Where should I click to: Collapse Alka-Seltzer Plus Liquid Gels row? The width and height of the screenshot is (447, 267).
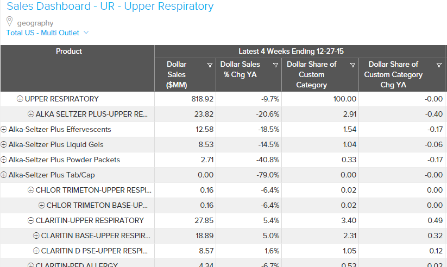[4, 145]
